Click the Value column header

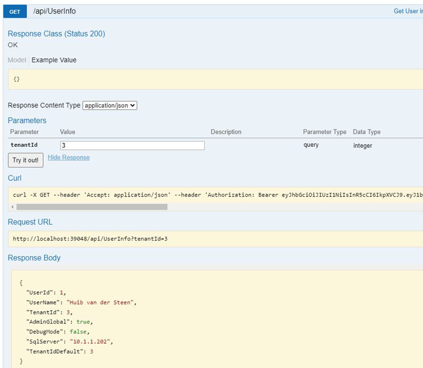(68, 132)
